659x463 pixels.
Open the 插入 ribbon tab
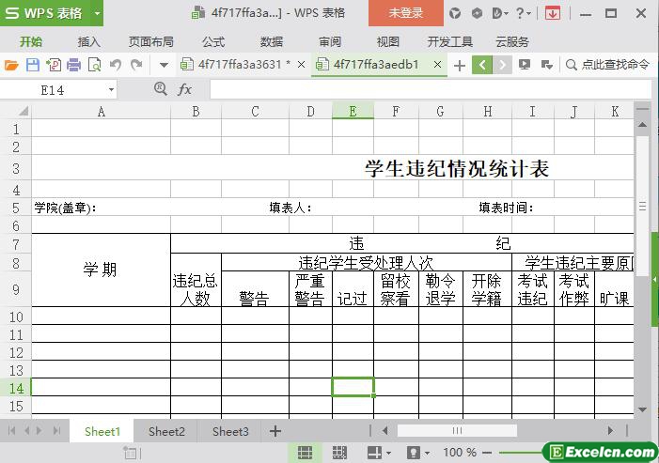pos(88,41)
